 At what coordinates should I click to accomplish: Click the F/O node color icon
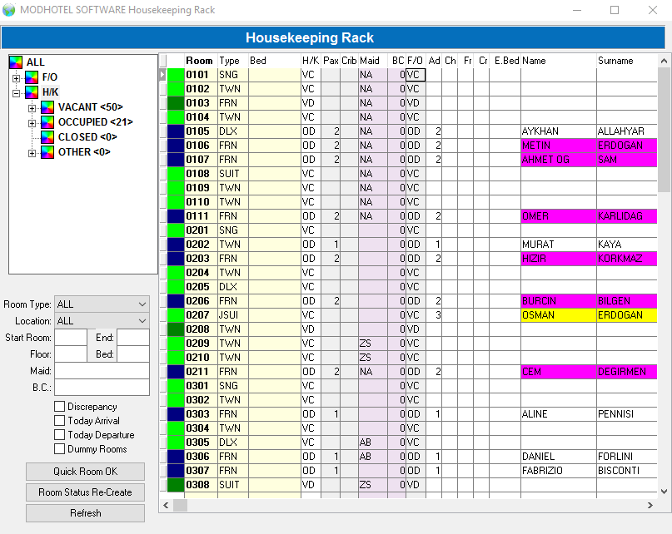(32, 77)
